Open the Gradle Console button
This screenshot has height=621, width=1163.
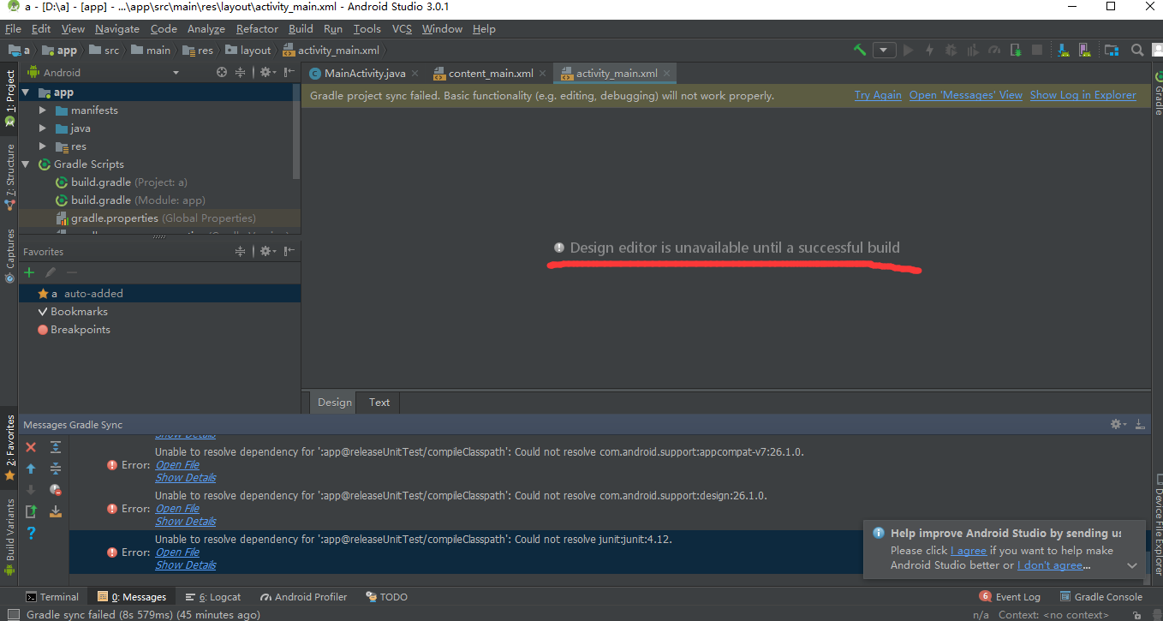tap(1101, 597)
